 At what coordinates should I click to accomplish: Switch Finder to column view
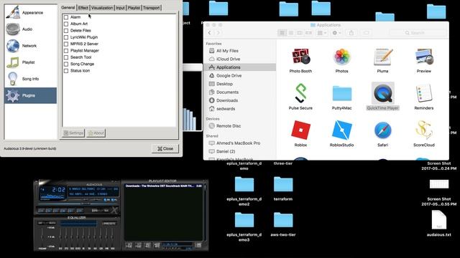300,33
